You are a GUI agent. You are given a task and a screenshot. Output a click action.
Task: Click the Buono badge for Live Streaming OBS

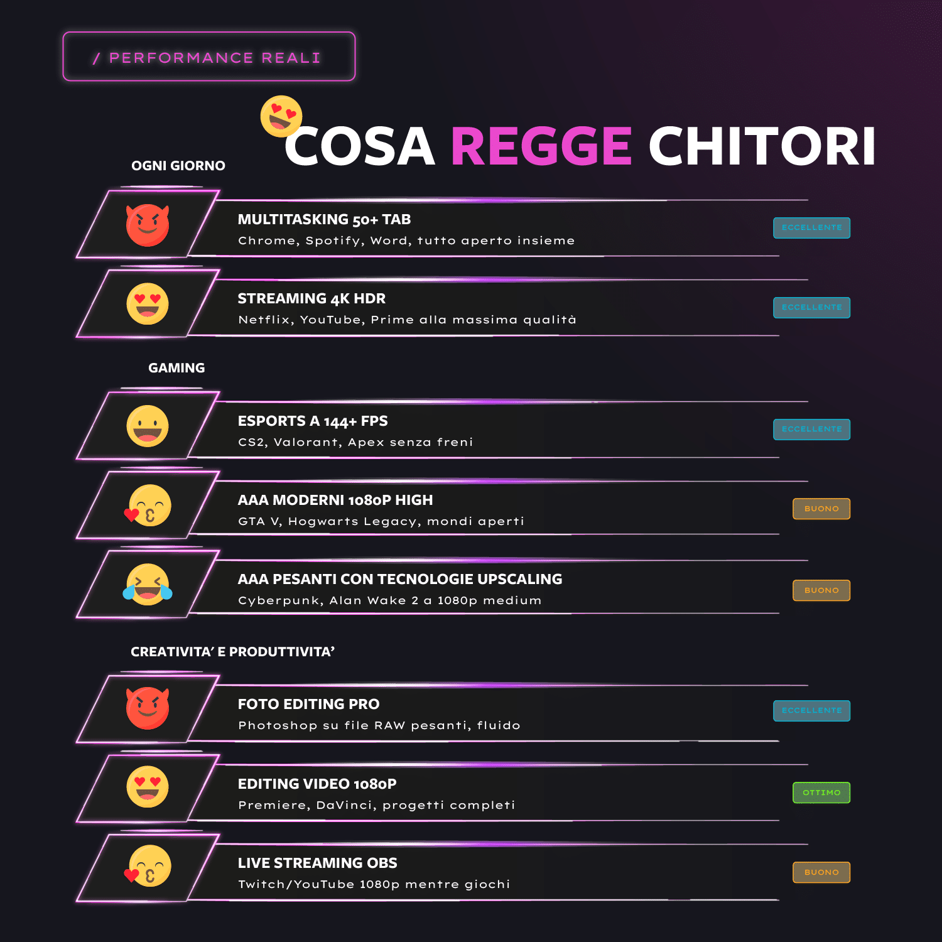[821, 872]
